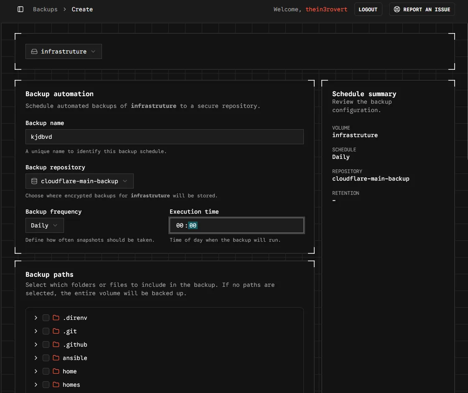The image size is (468, 393).
Task: Check the homes folder checkbox
Action: [46, 385]
